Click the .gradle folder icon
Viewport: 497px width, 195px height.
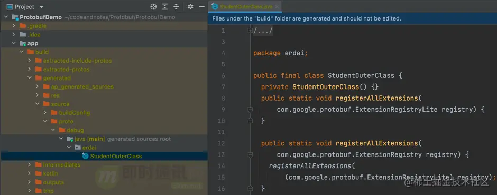[23, 26]
